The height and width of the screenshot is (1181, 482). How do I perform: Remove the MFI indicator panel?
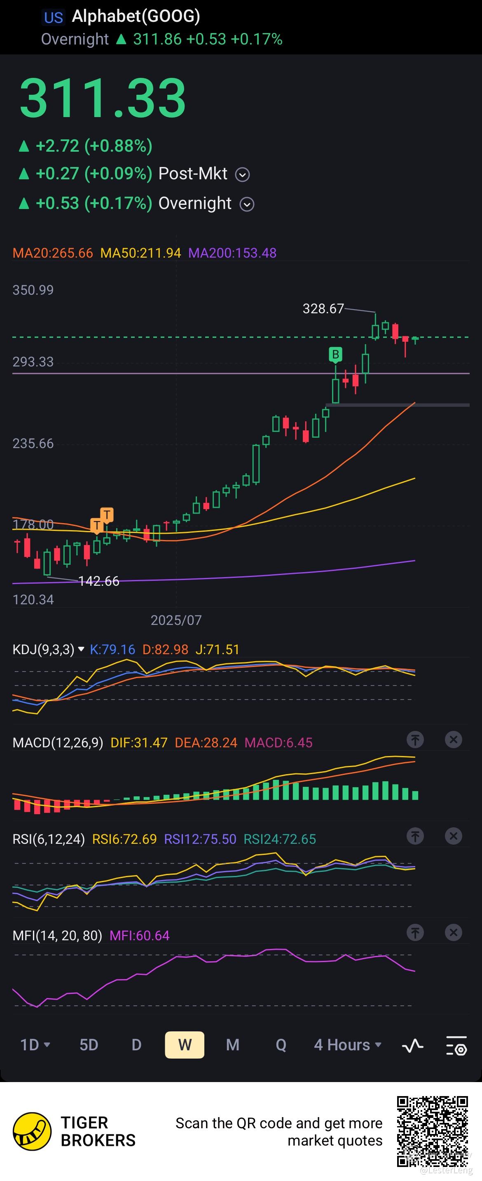click(453, 932)
